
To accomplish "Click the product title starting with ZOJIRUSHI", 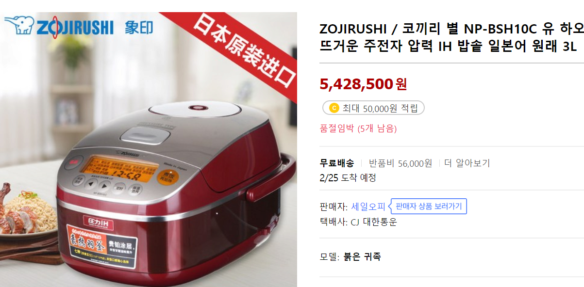I will tap(451, 38).
